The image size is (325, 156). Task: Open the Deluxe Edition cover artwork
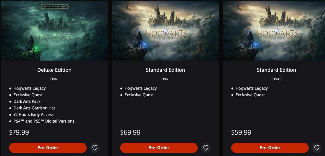(x=54, y=30)
